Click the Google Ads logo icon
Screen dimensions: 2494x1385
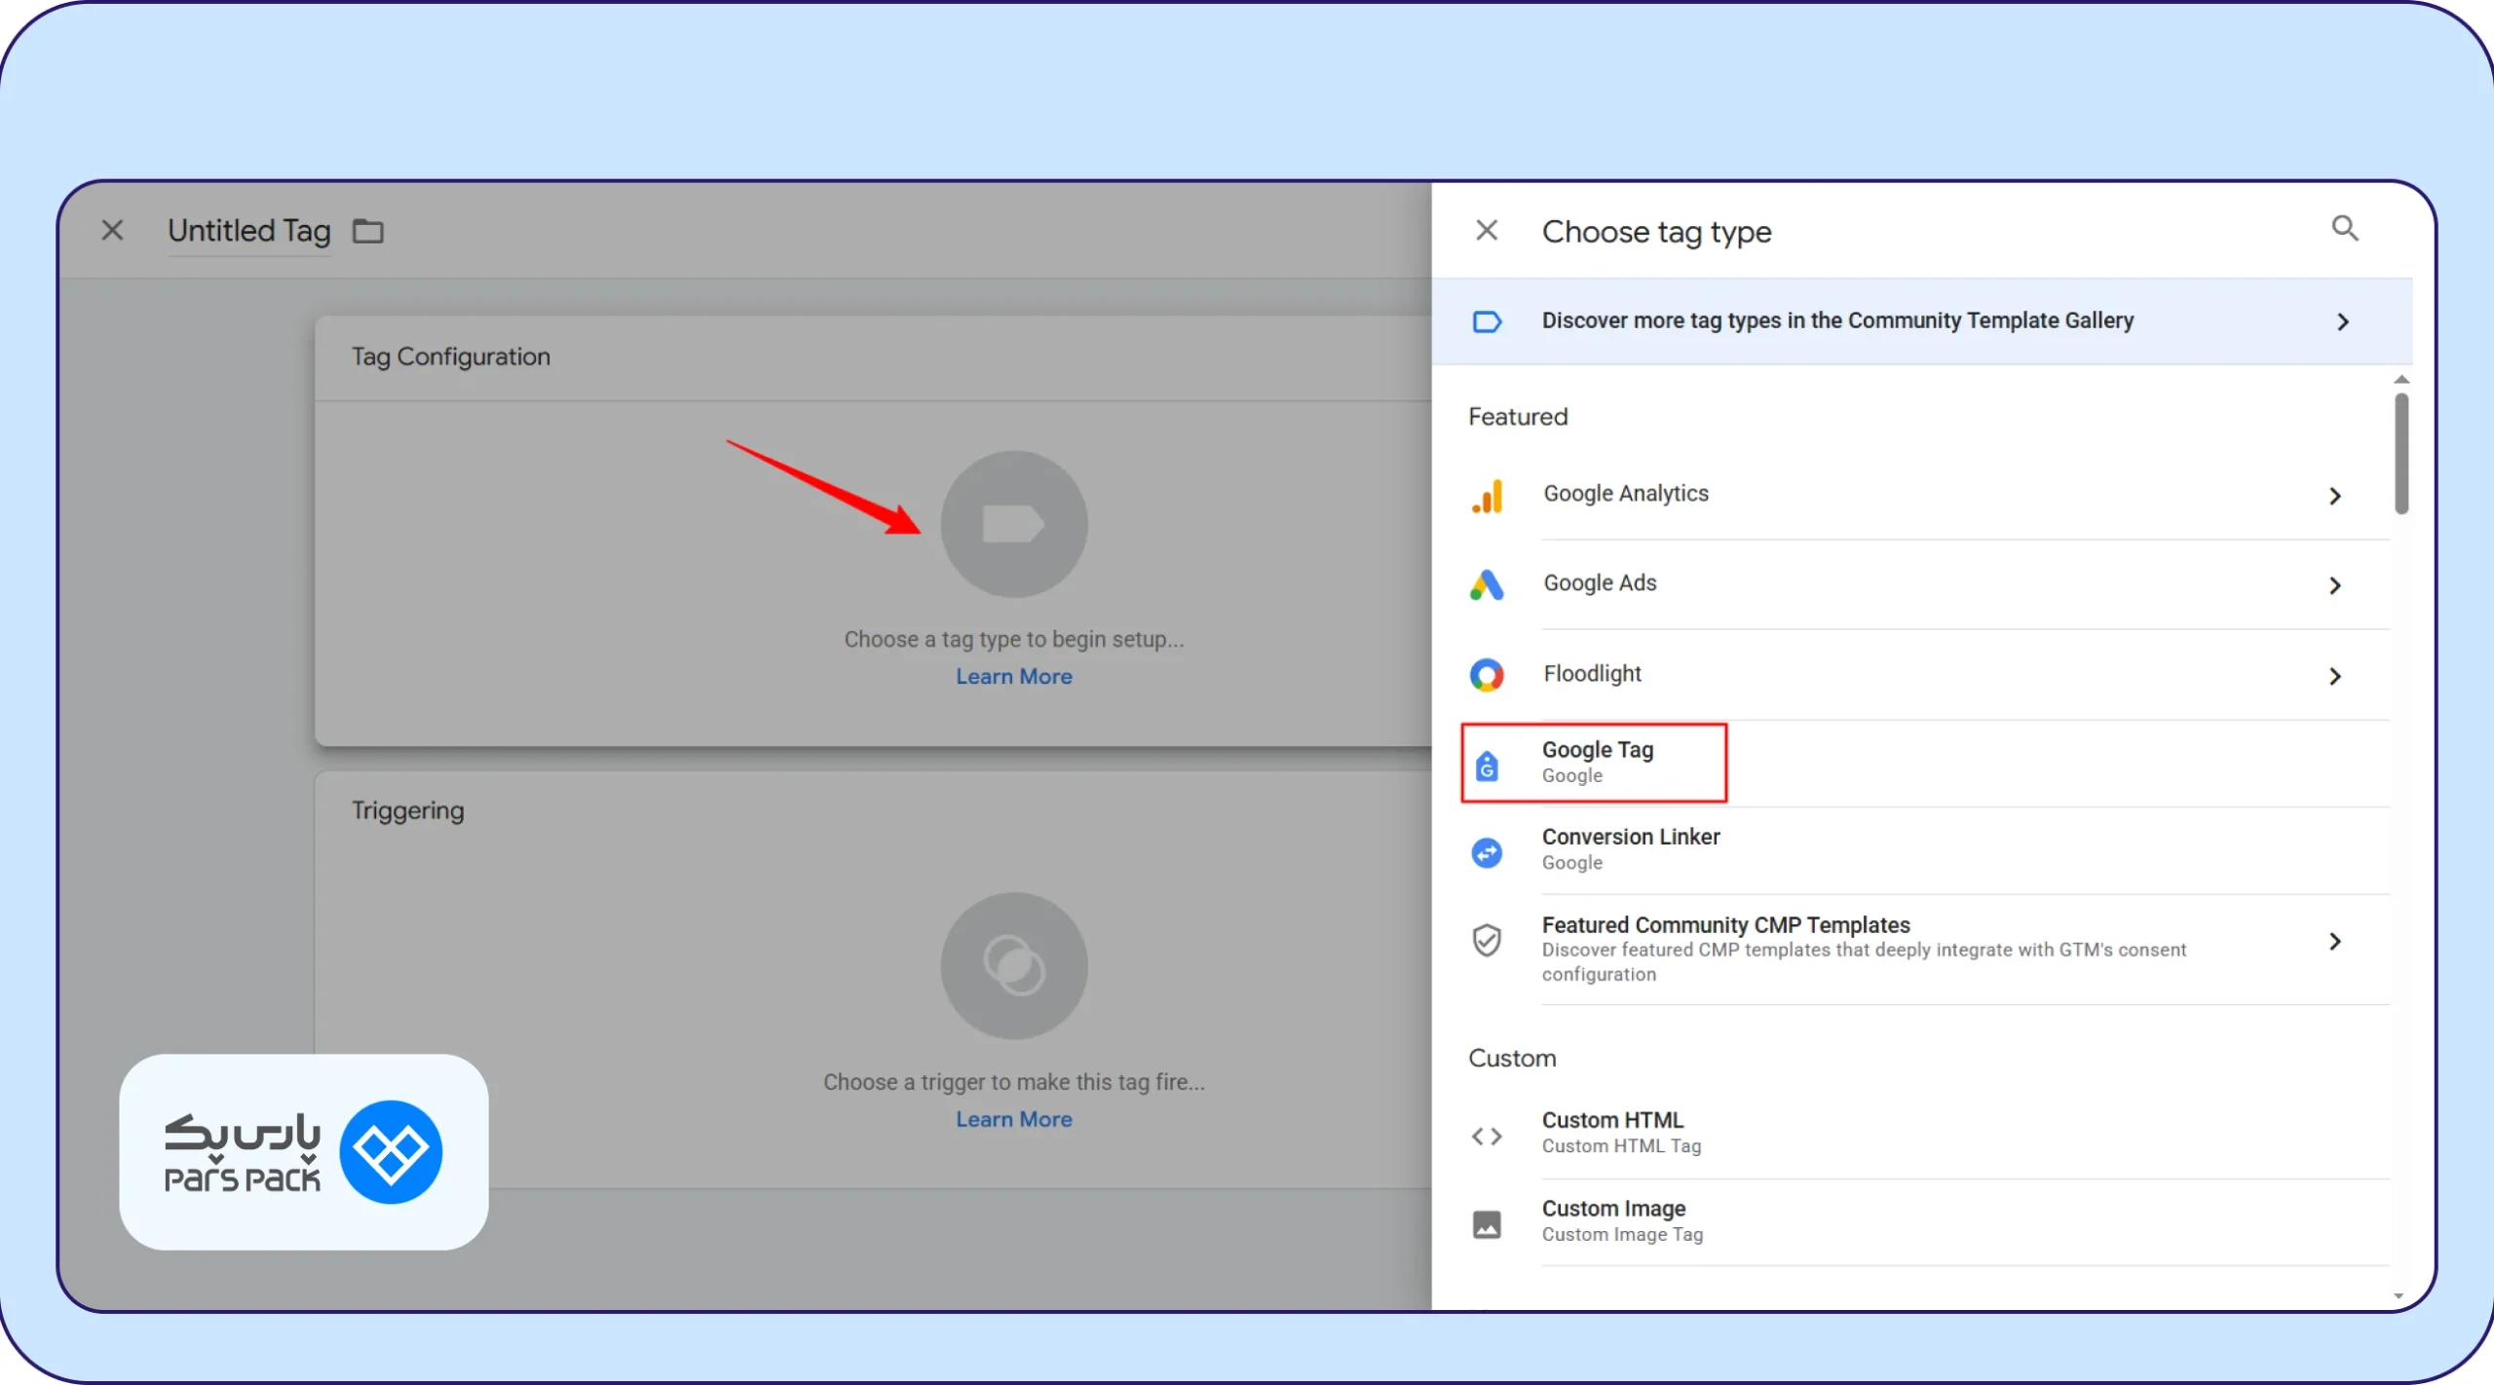click(x=1487, y=584)
